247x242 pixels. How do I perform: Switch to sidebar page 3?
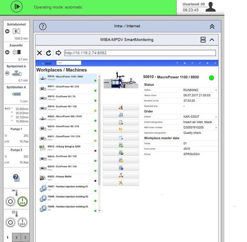(25, 237)
